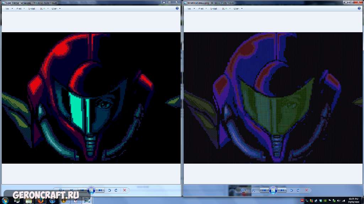This screenshot has width=364, height=204.
Task: Click rotate counterclockwise in right Photo Viewer
Action: click(x=291, y=190)
